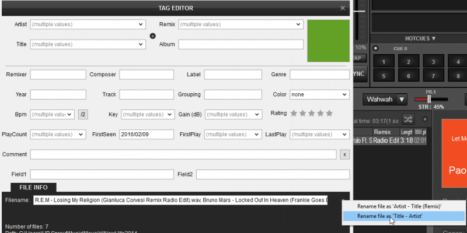This screenshot has height=233, width=467.
Task: Set rating to five stars
Action: [x=329, y=113]
